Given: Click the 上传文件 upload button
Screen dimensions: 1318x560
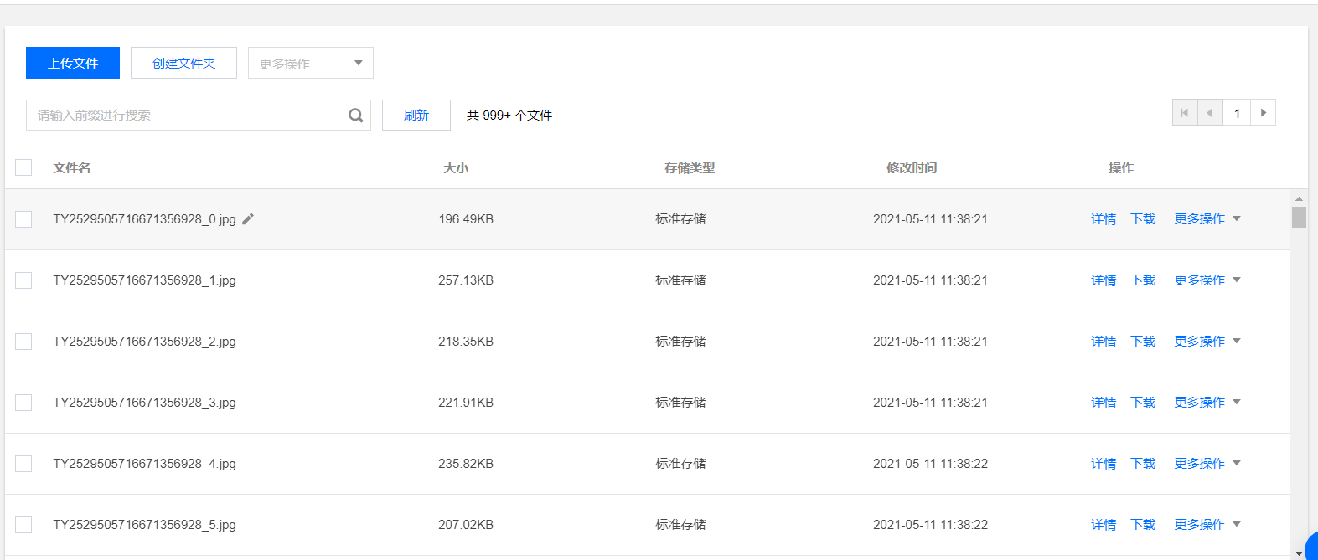Looking at the screenshot, I should coord(73,63).
